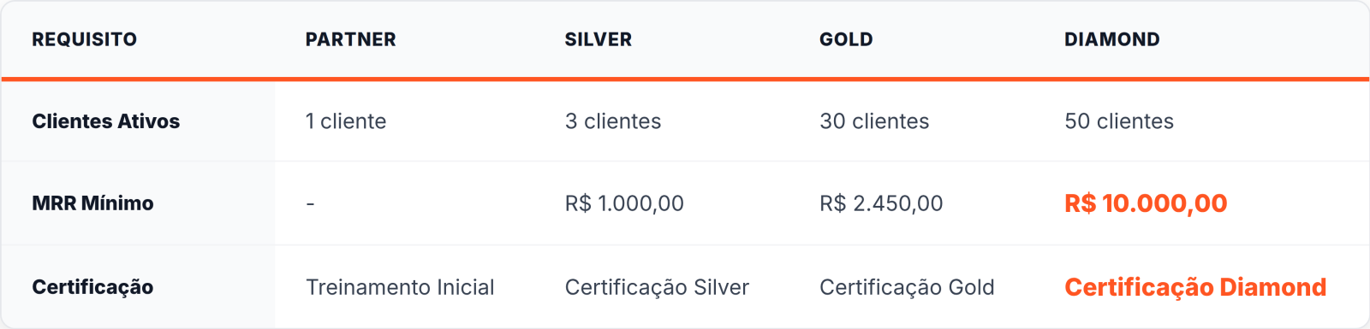This screenshot has width=1370, height=329.
Task: Select the R$ 1.000,00 Silver value
Action: click(624, 203)
